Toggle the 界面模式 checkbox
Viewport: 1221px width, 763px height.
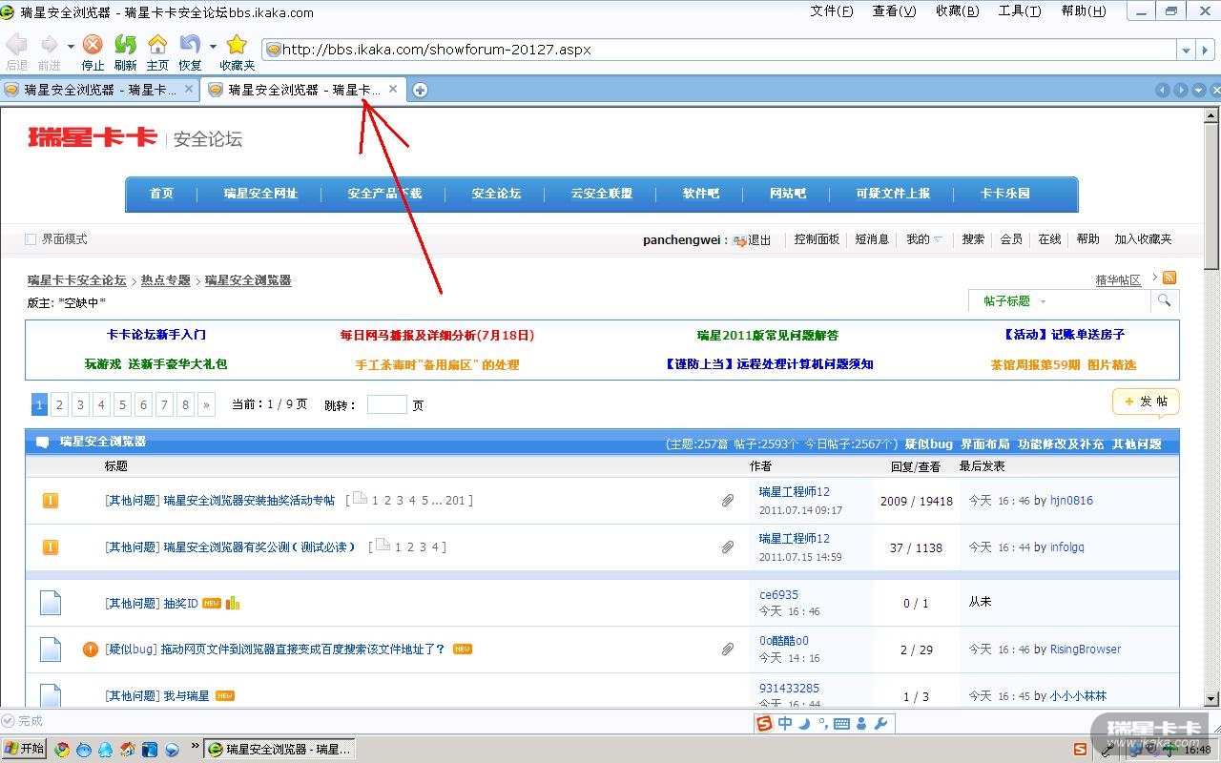31,239
